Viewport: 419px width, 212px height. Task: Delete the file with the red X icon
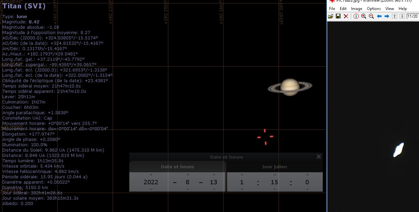[x=346, y=16]
